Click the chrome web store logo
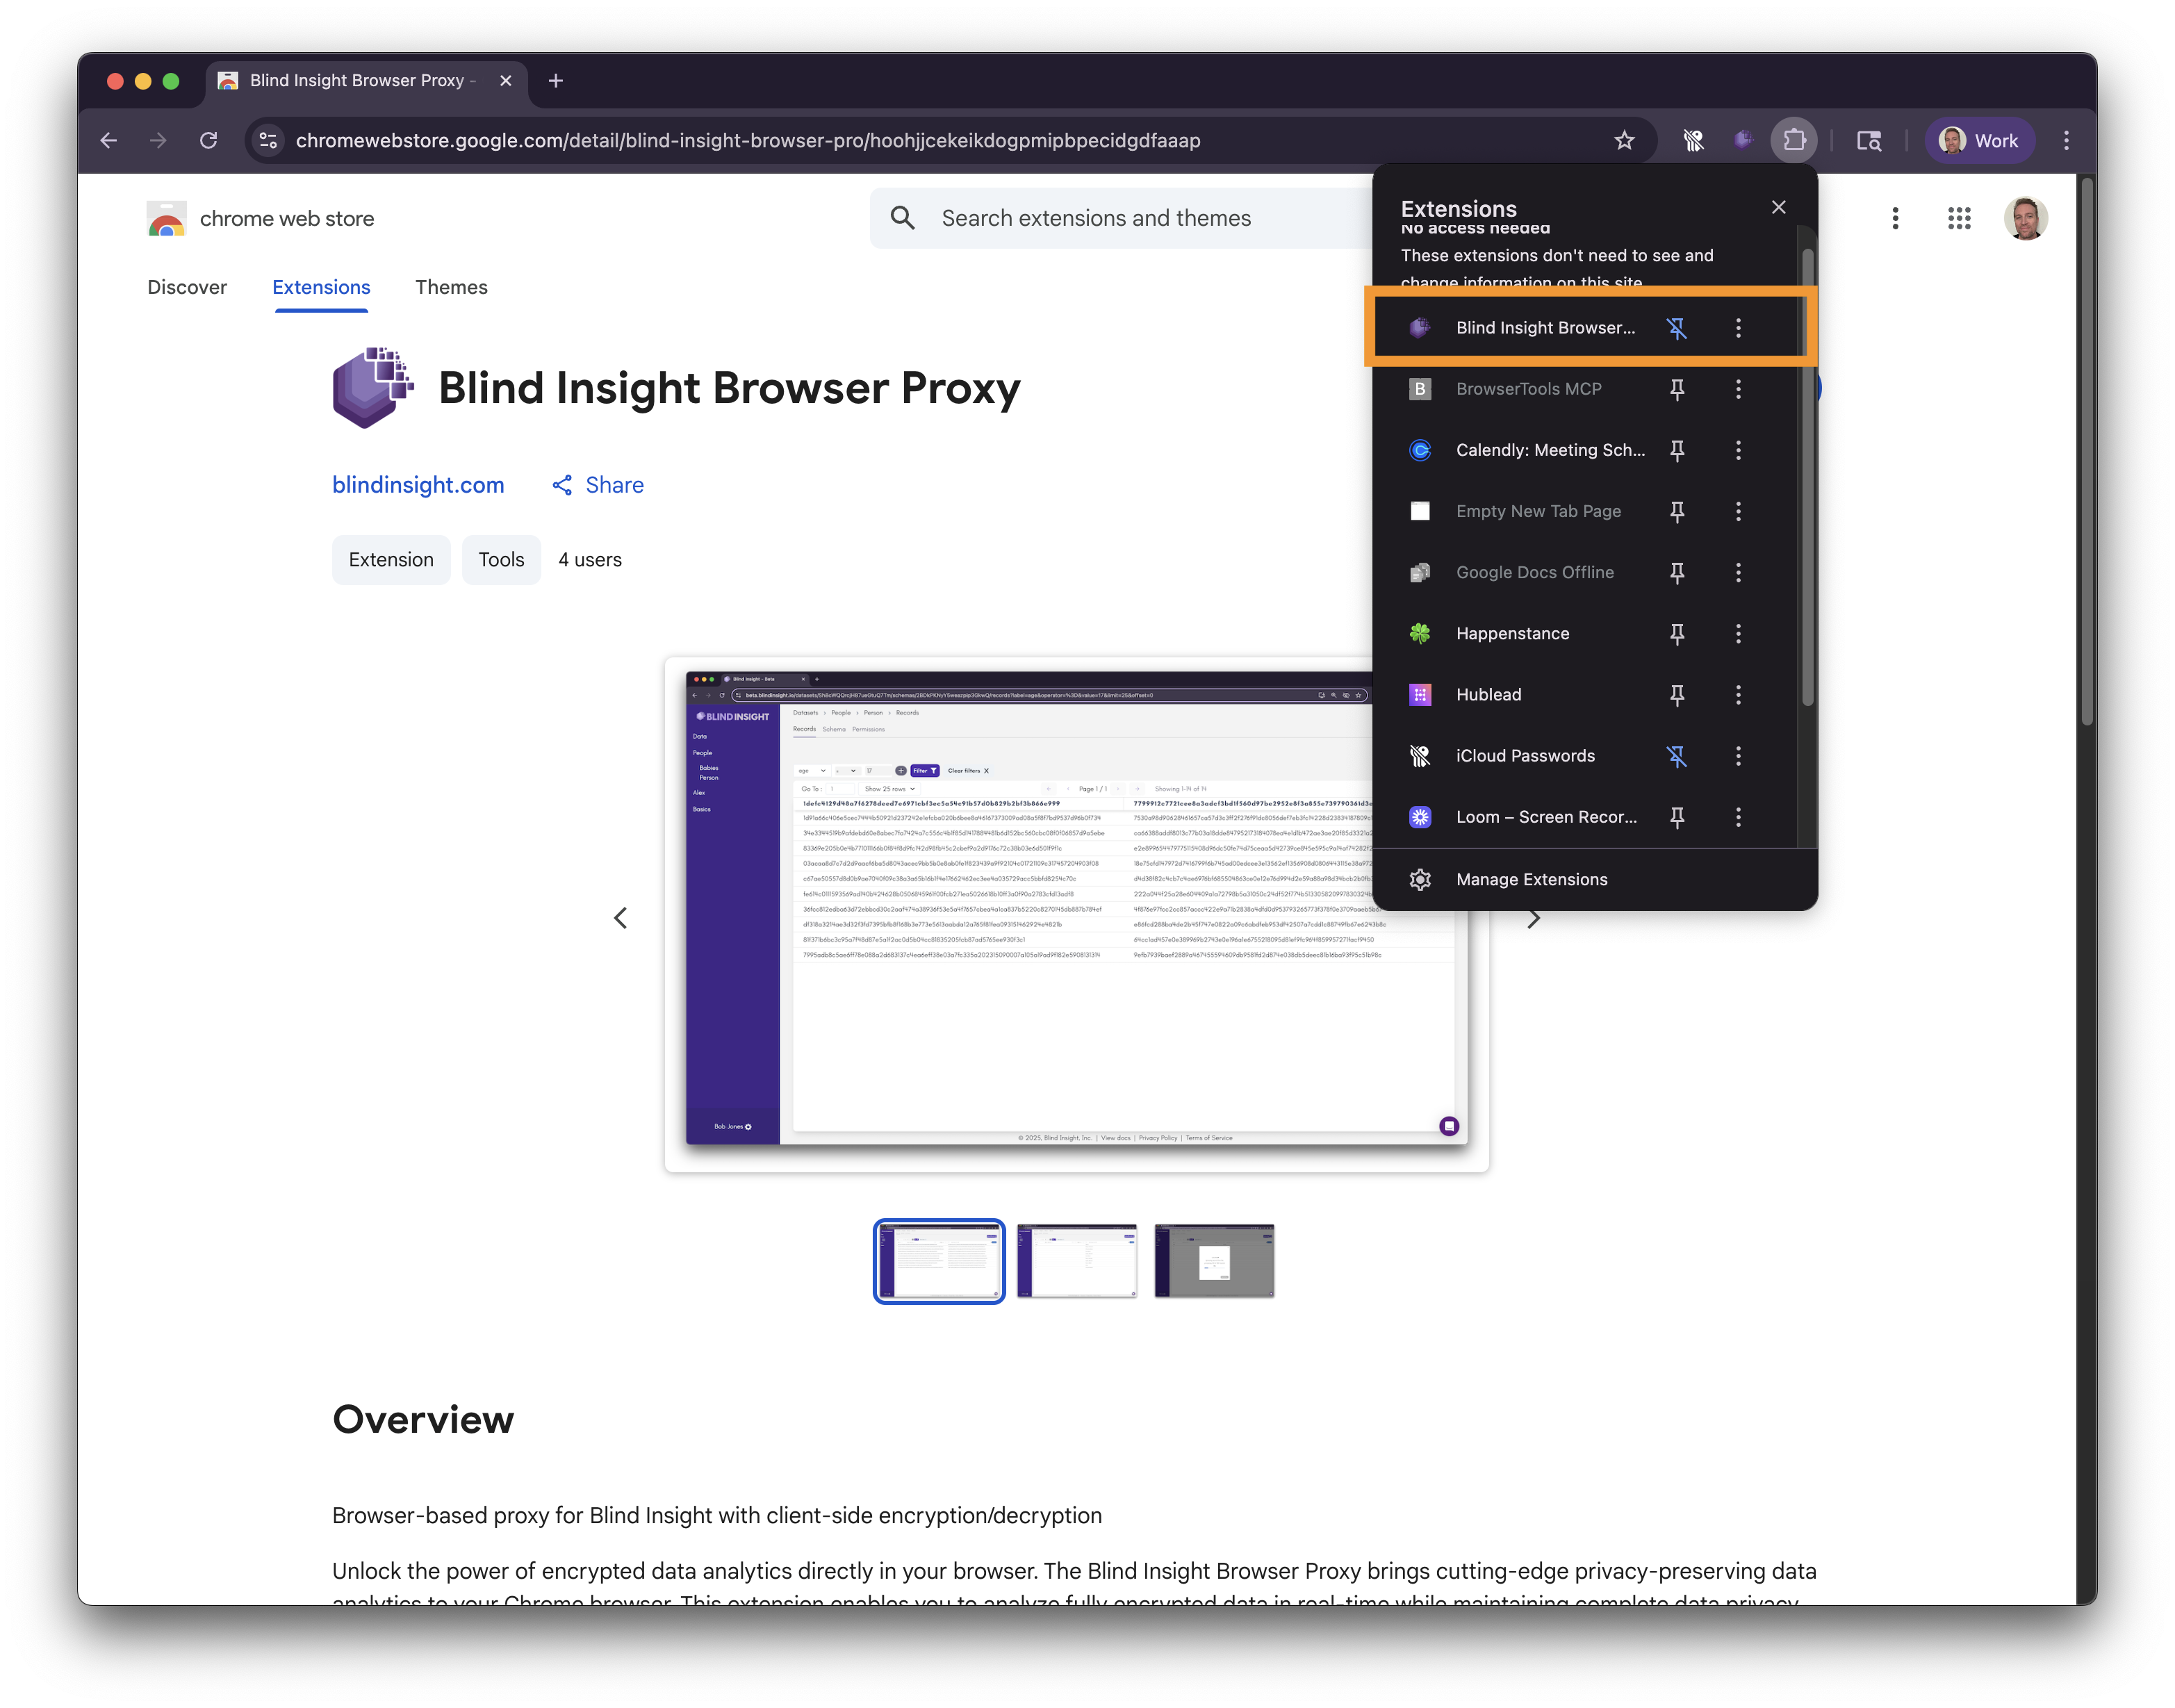The width and height of the screenshot is (2175, 1708). (261, 219)
